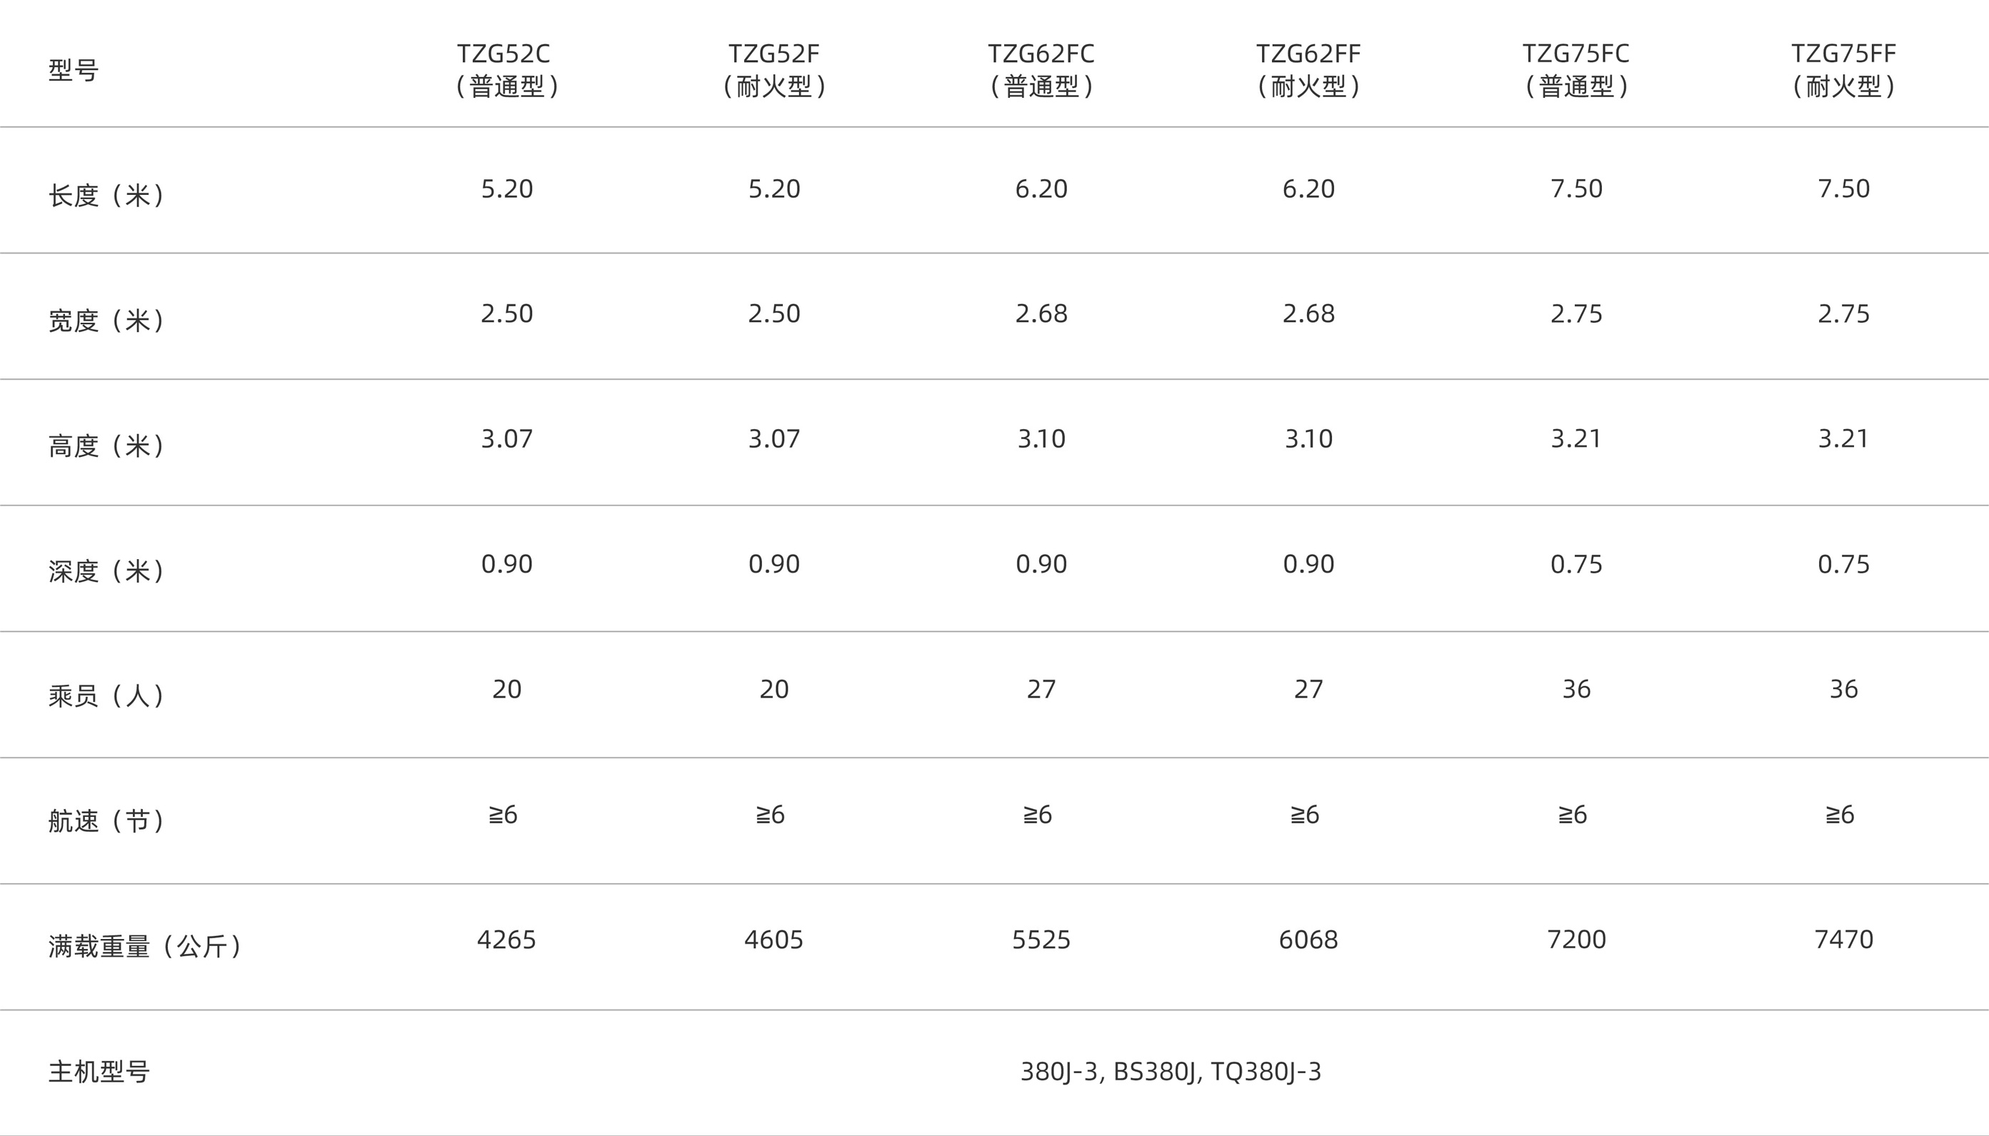Click the 满载重量（公斤） row label

coord(145,946)
